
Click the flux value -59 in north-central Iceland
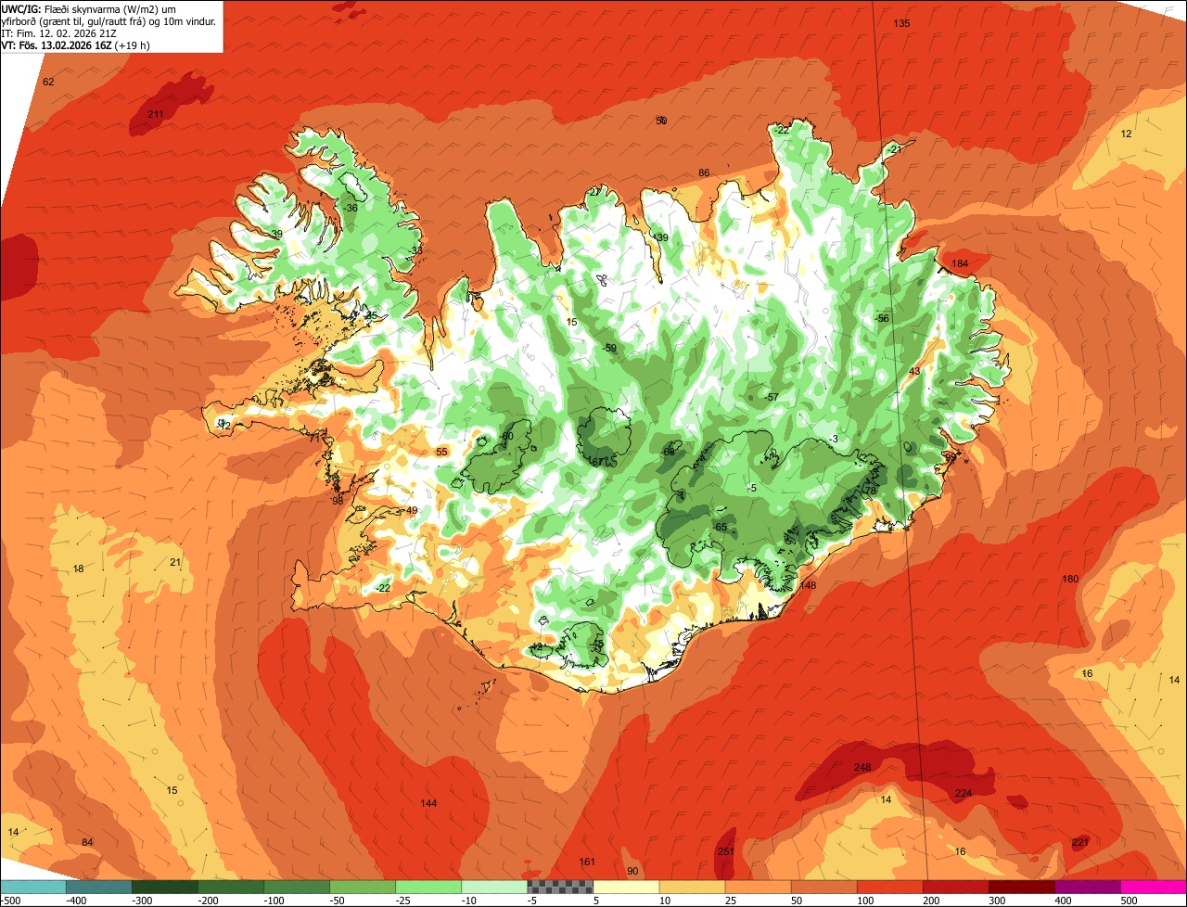(x=609, y=348)
